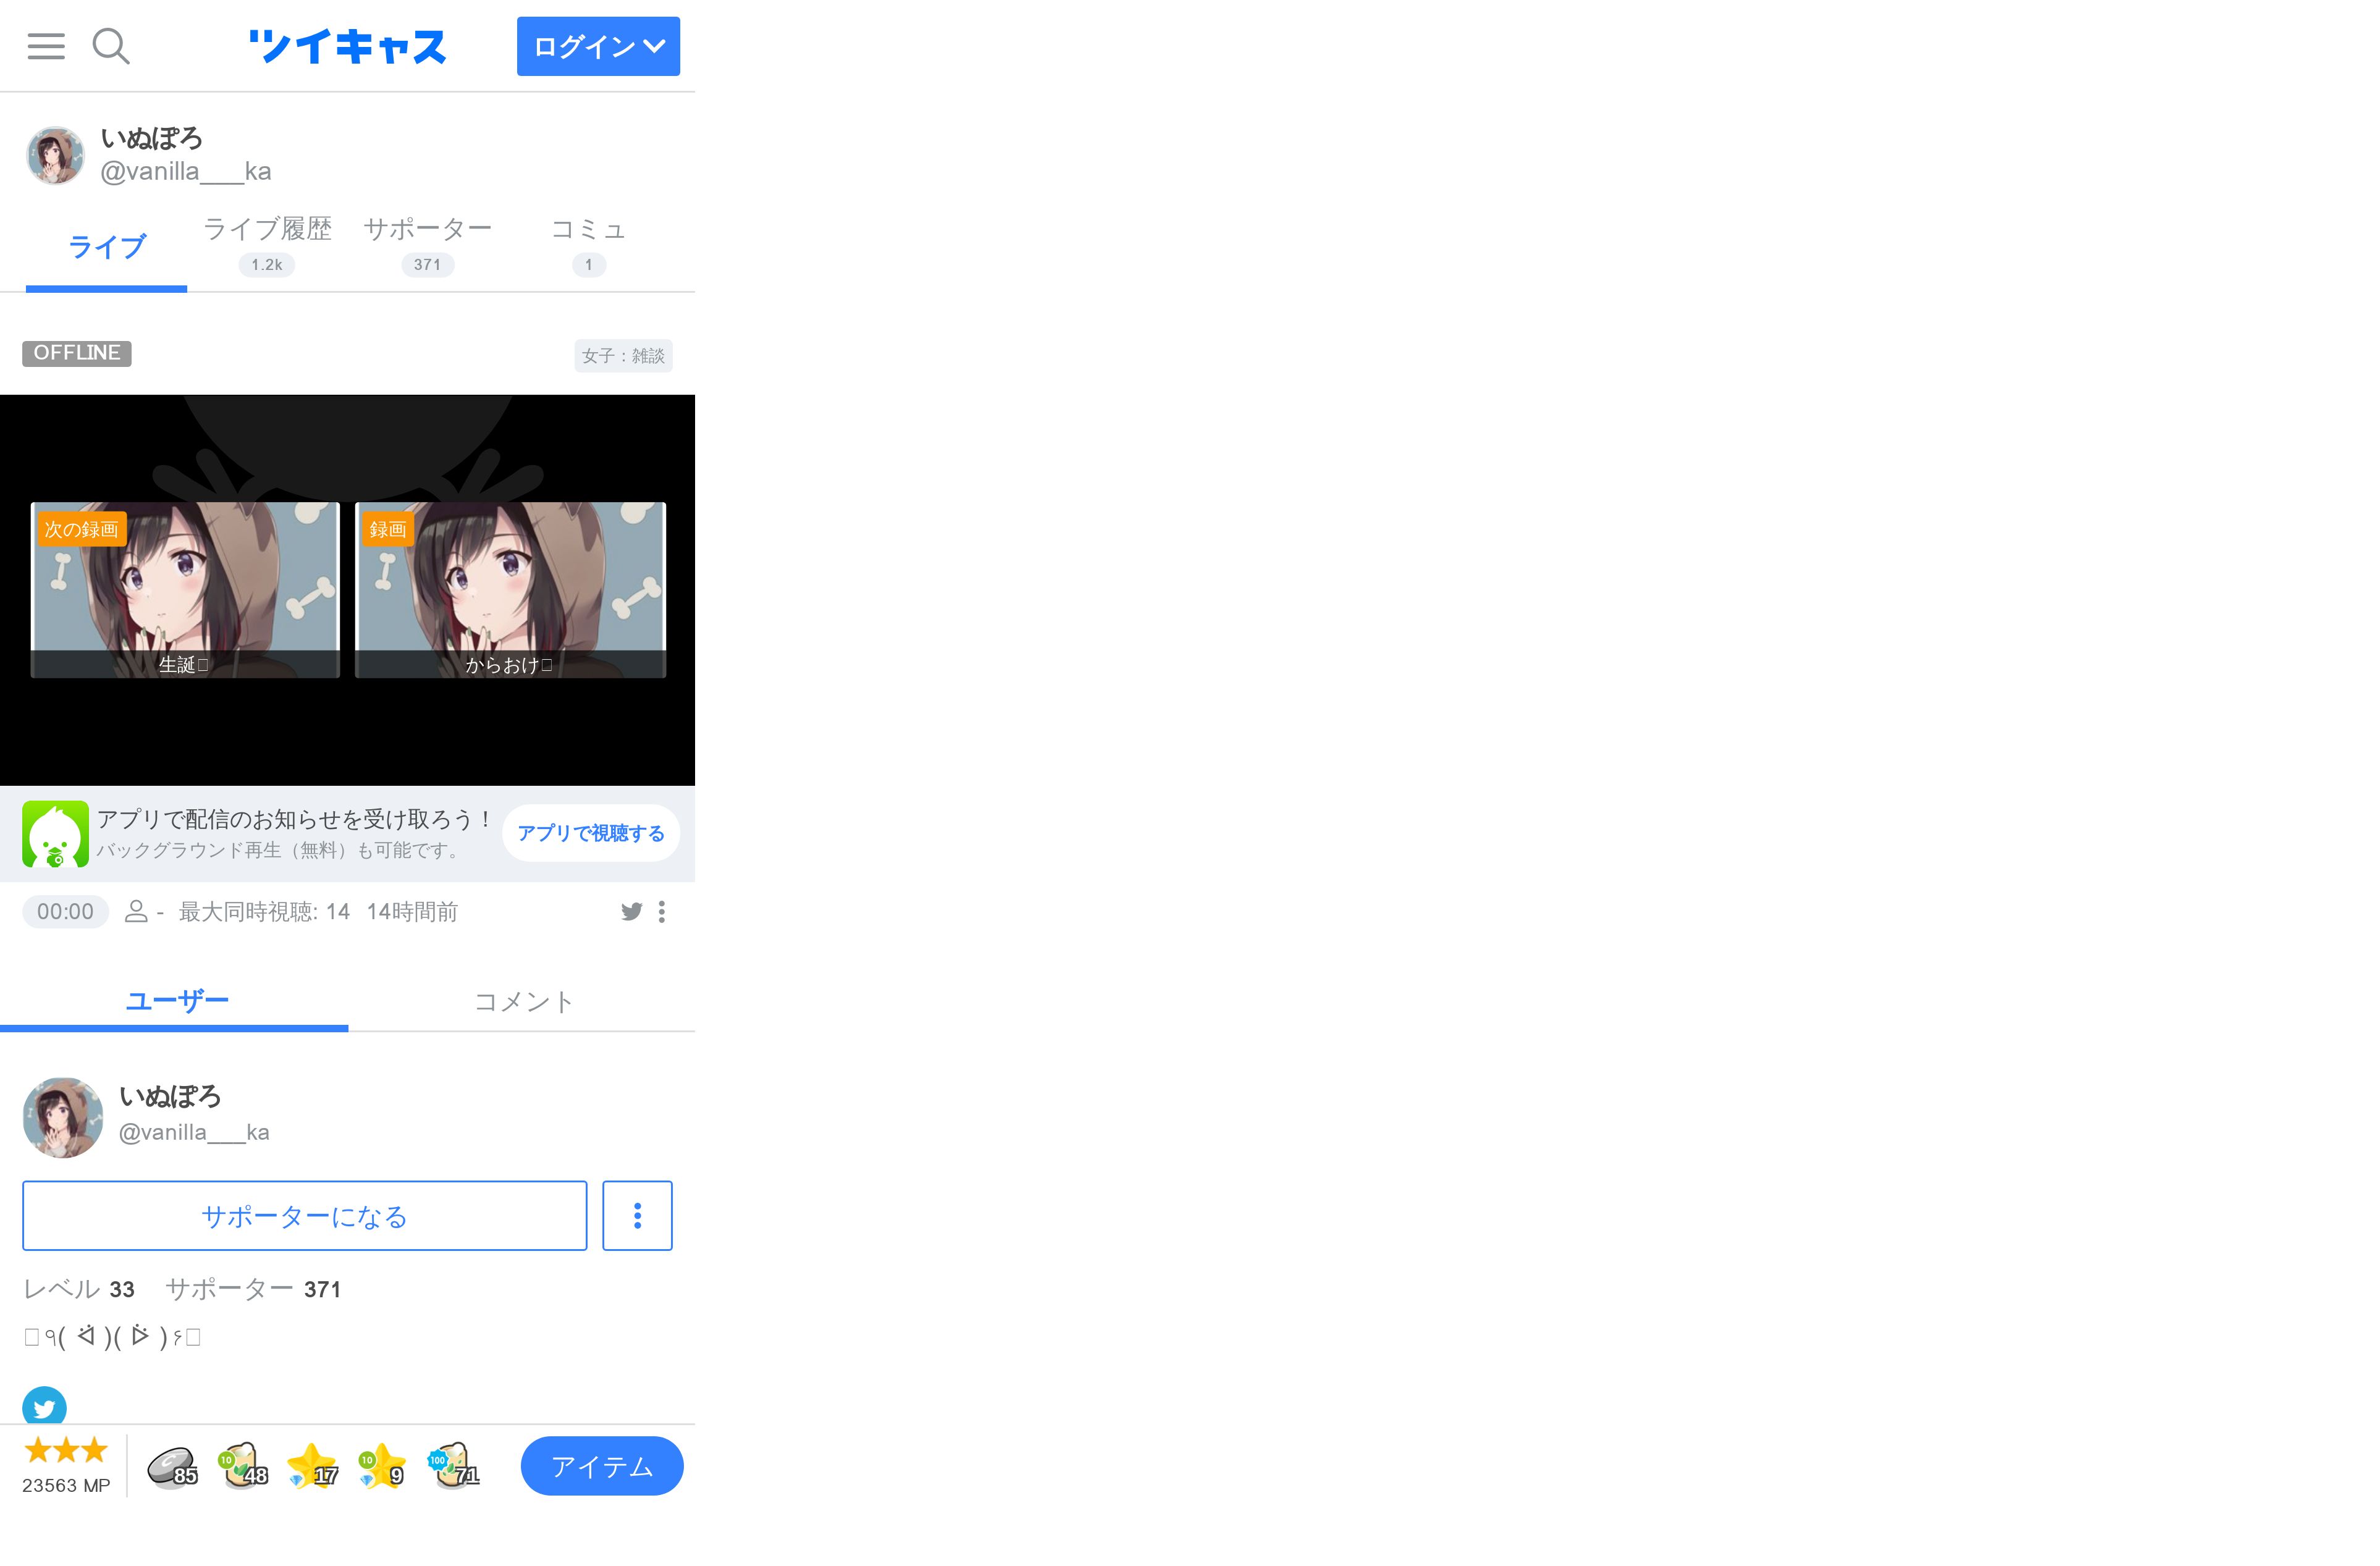Click the レベル 33 text
The image size is (2380, 1566).
coord(79,1289)
